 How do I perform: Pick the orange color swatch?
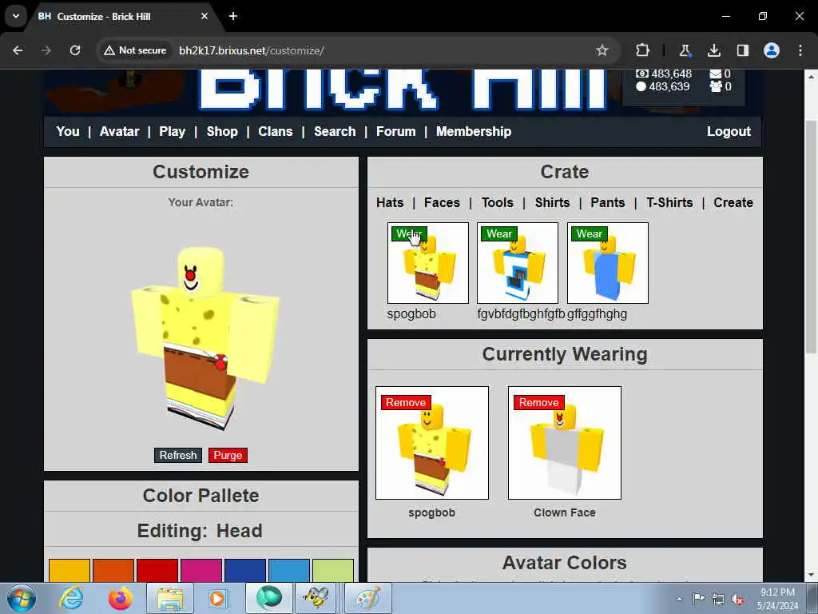[113, 570]
